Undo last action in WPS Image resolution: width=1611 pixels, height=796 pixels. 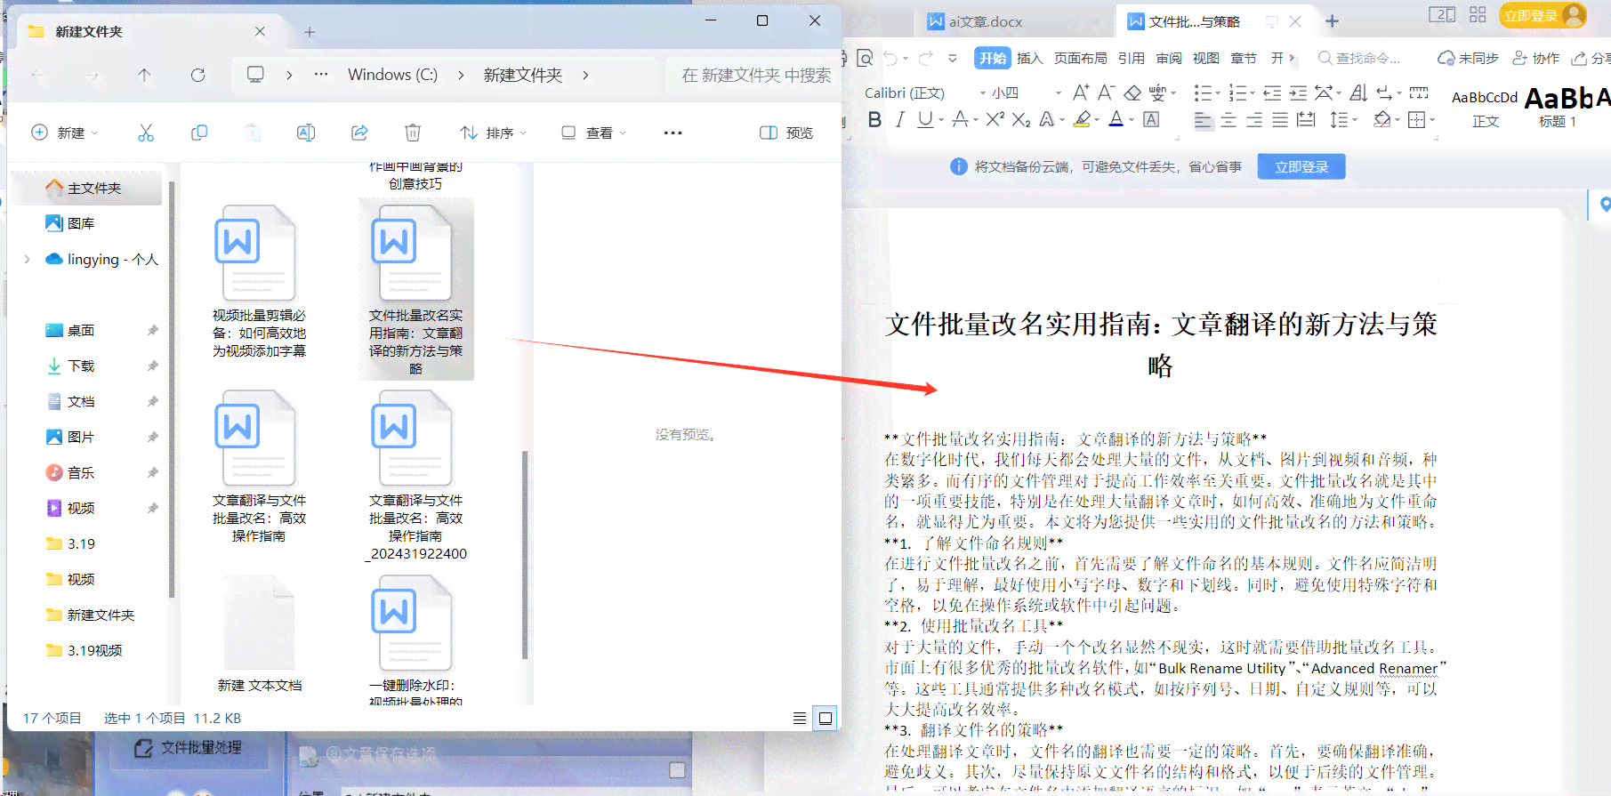[x=890, y=59]
